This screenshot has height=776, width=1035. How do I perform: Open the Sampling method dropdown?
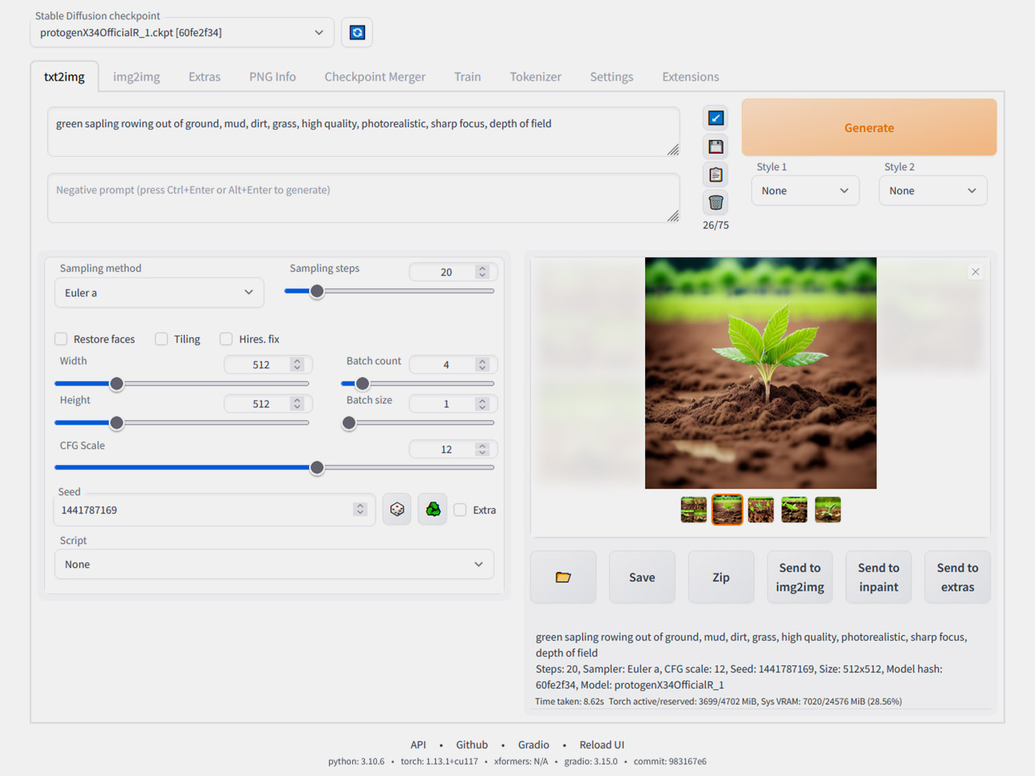[159, 293]
